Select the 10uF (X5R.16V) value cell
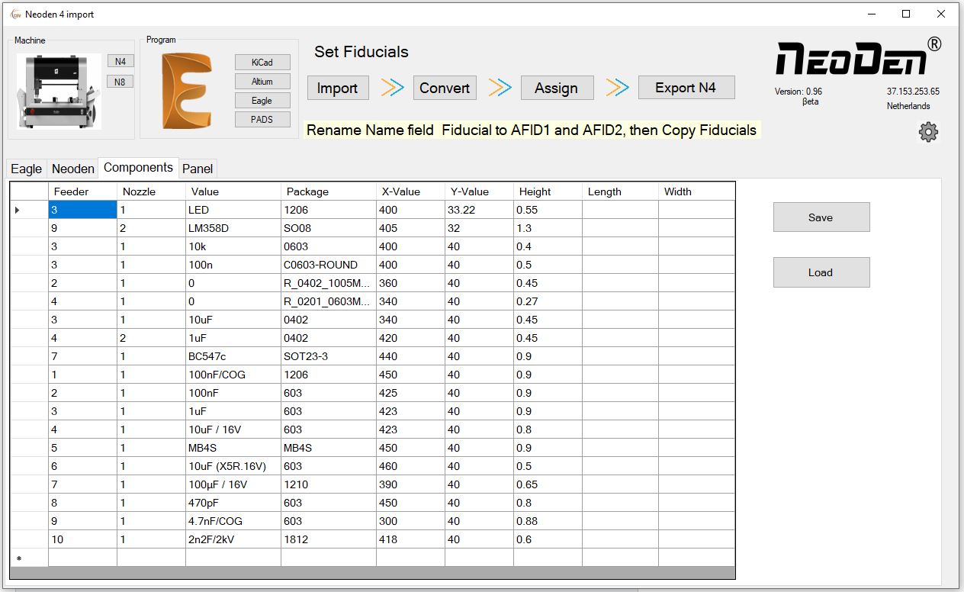The image size is (964, 592). click(233, 466)
